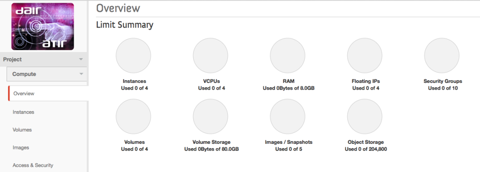
Task: Click the VCPUs usage pie chart
Action: [x=210, y=55]
